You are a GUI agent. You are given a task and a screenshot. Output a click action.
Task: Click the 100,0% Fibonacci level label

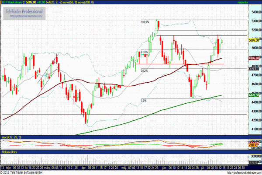point(145,21)
